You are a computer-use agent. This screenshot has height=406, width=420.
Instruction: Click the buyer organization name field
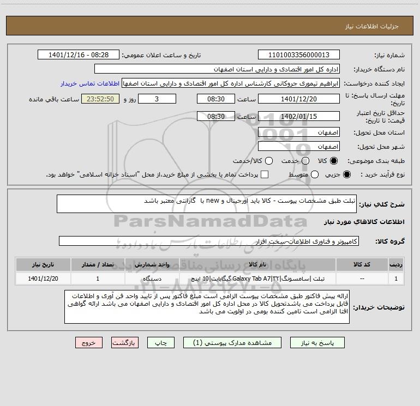[x=217, y=69]
